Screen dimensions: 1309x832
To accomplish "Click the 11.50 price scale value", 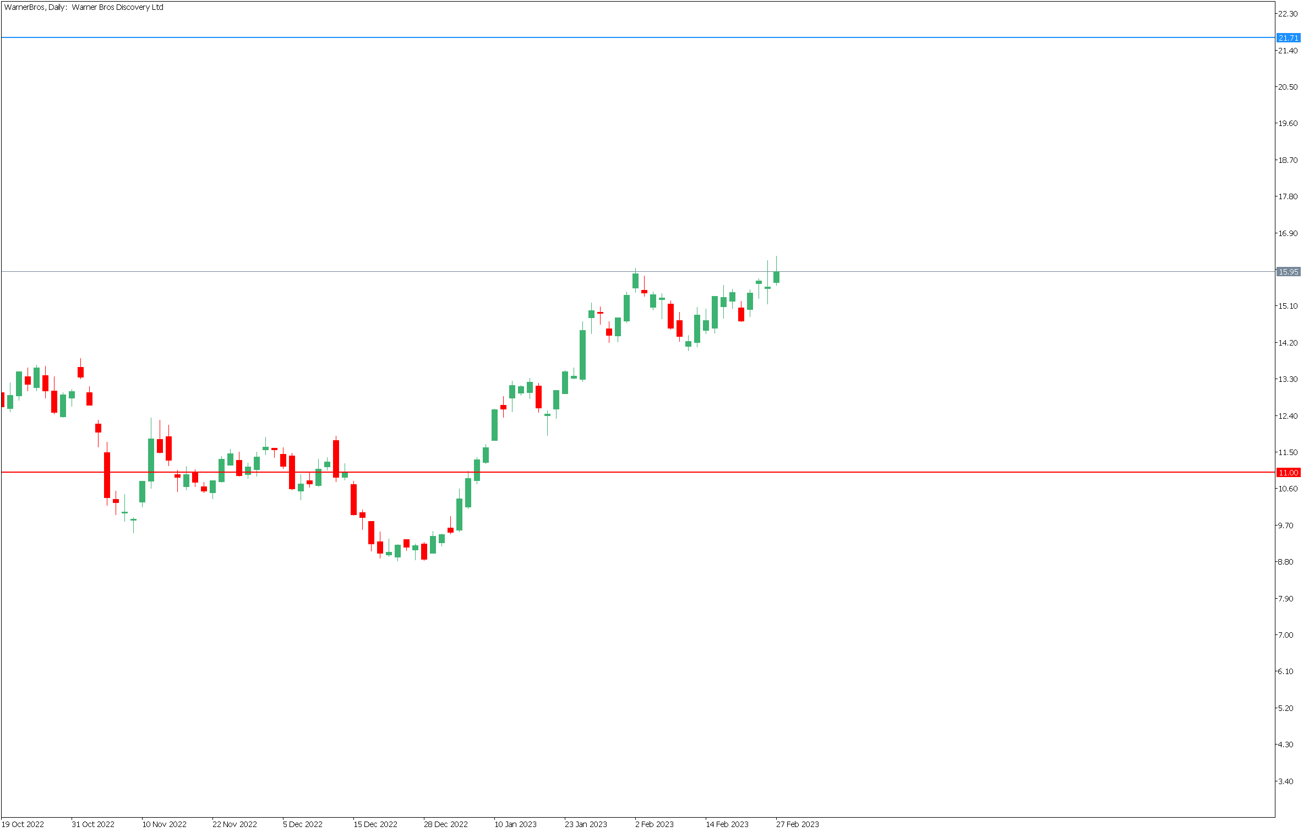I will 1288,452.
